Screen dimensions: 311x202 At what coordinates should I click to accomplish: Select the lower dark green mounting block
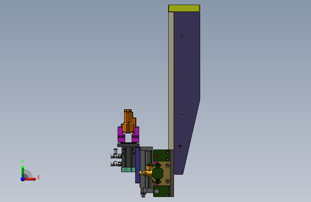point(162,191)
